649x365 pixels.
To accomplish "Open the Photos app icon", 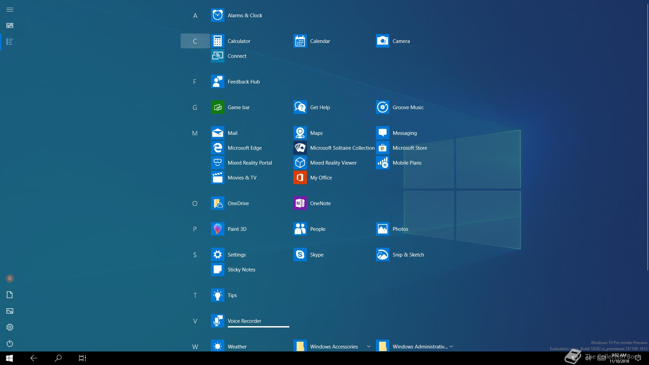I will click(382, 229).
